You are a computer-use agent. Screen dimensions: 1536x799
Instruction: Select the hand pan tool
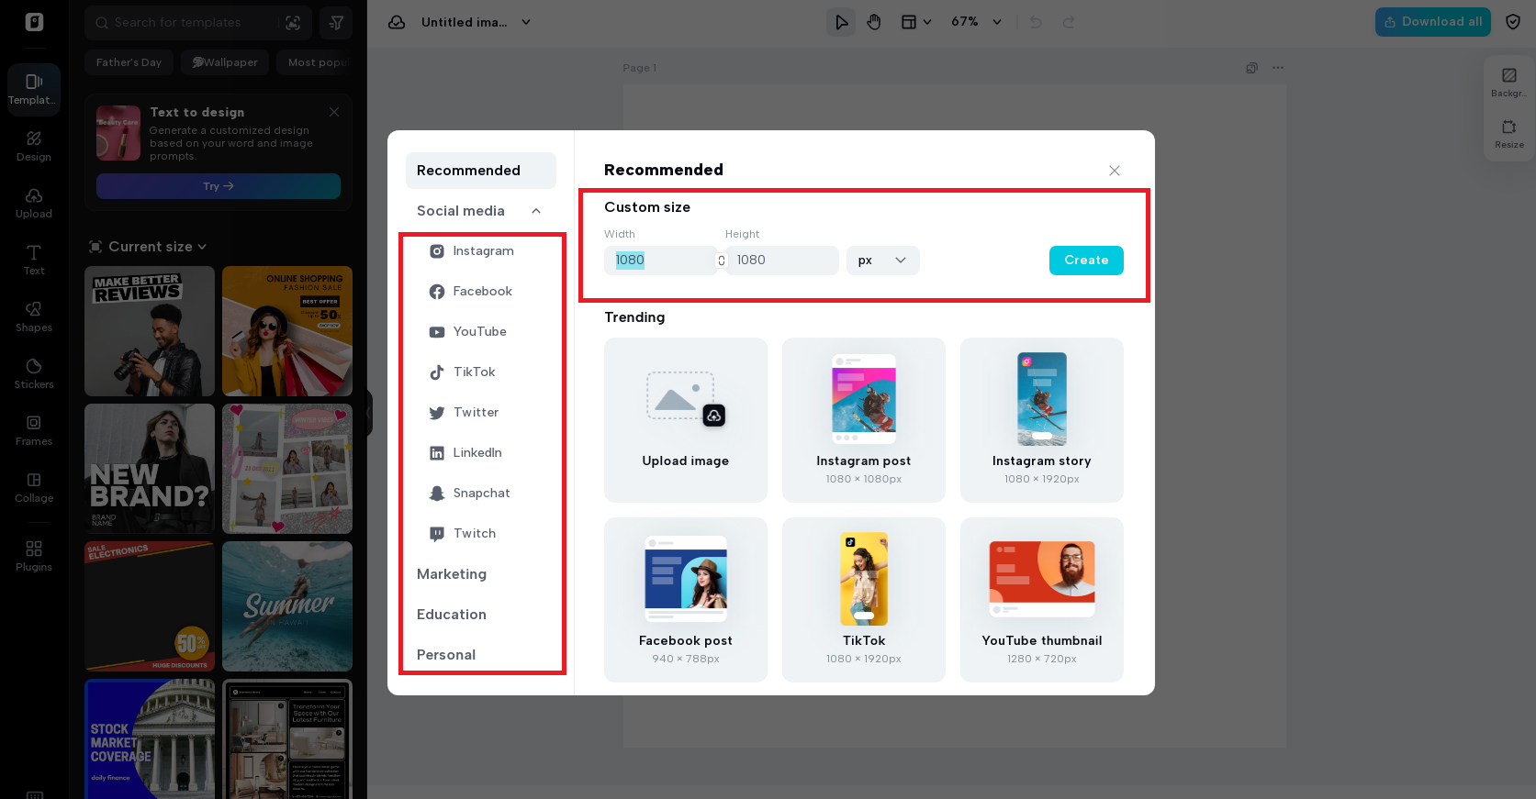874,22
